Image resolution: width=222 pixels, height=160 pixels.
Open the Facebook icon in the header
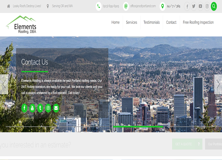[x=187, y=6]
